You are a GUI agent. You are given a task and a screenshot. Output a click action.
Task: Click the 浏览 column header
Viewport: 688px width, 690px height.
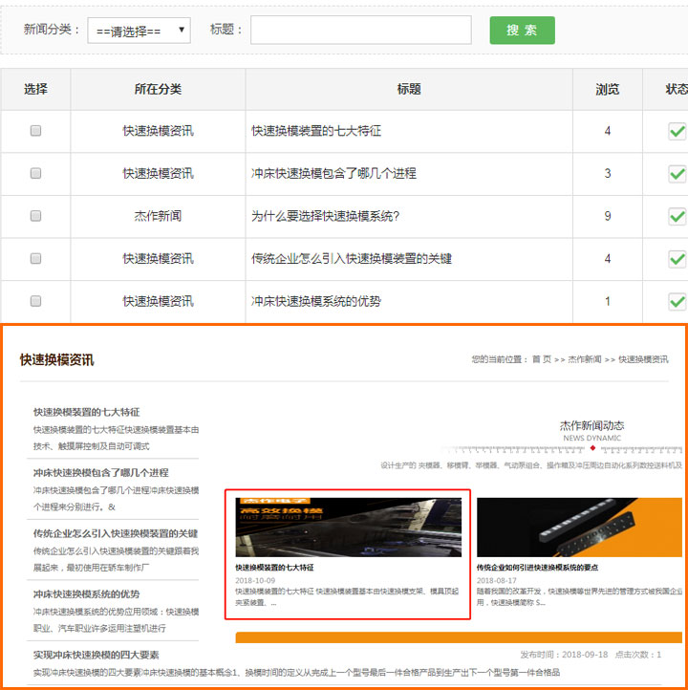click(x=608, y=89)
